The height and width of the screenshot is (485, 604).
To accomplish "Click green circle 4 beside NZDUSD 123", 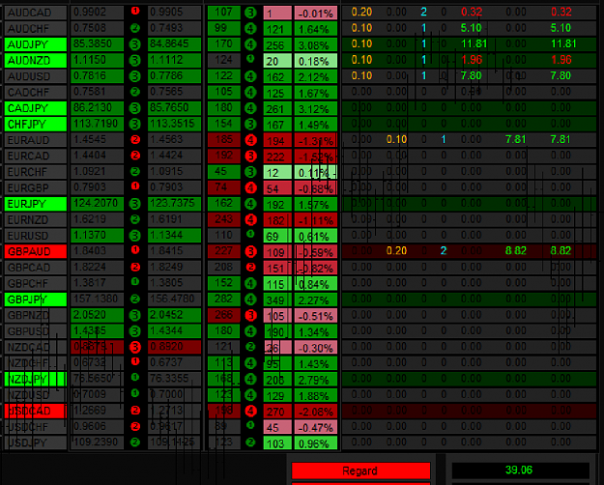I will click(x=250, y=395).
